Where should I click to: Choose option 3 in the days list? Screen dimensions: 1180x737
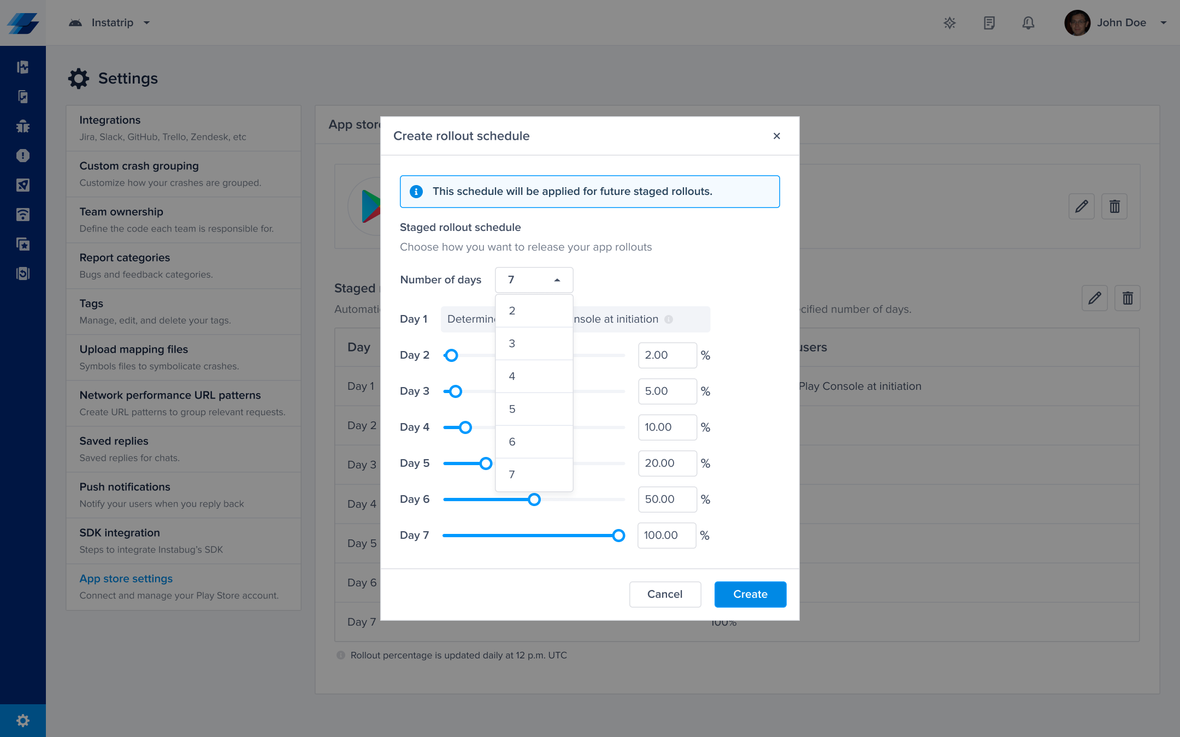point(534,343)
